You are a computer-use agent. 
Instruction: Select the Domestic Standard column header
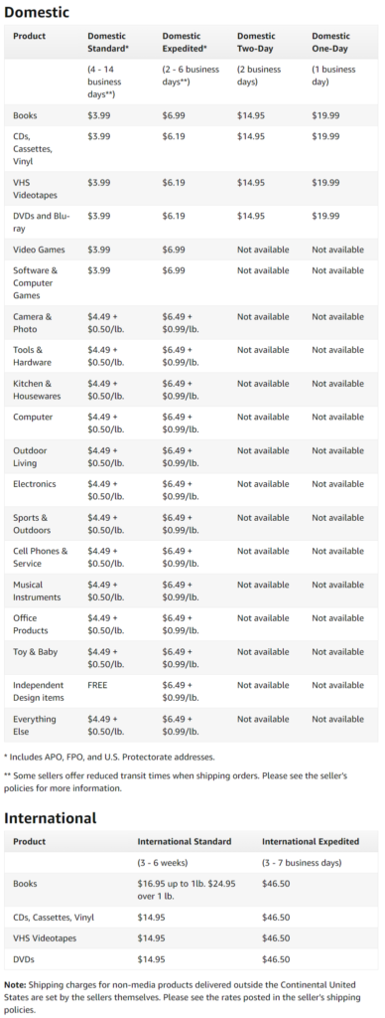click(107, 42)
